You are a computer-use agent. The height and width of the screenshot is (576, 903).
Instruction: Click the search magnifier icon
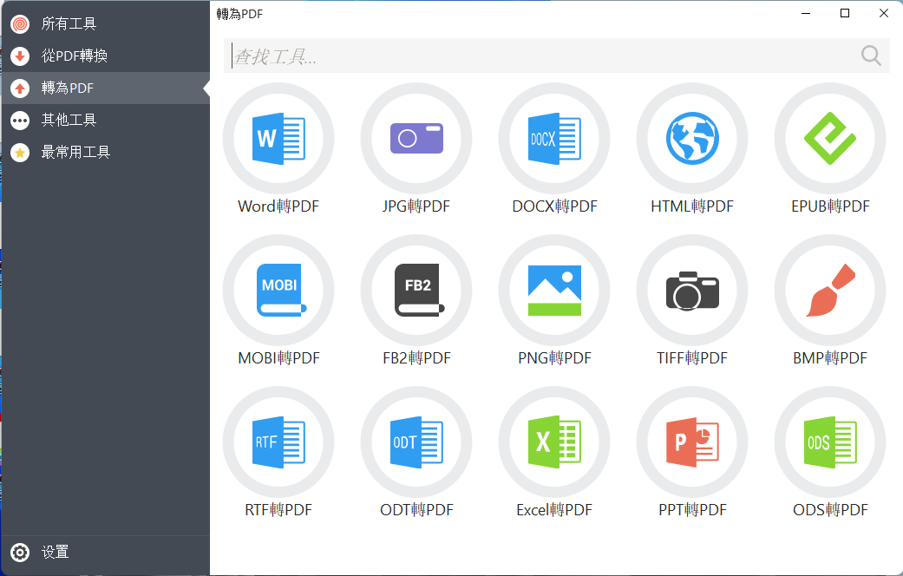coord(871,56)
